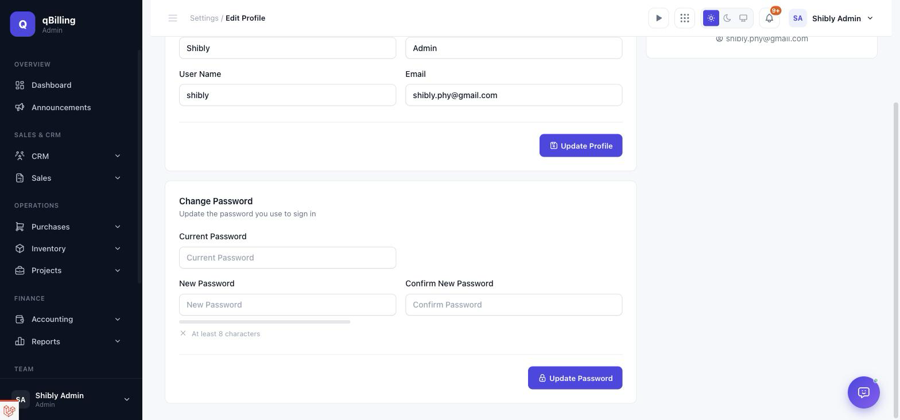Click the password strength bar
This screenshot has height=420, width=900.
[x=265, y=322]
